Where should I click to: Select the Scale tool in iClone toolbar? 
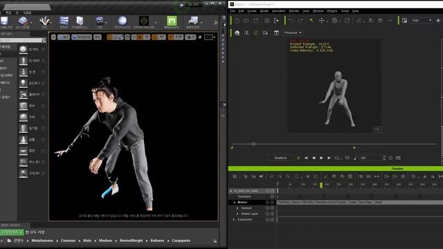(x=347, y=20)
